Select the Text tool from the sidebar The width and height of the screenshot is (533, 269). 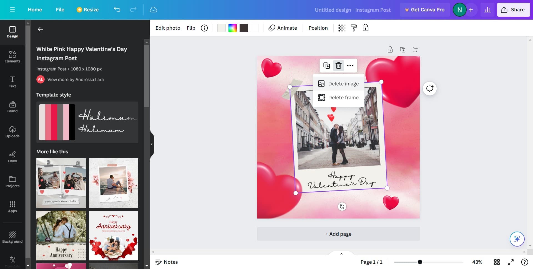click(x=12, y=82)
